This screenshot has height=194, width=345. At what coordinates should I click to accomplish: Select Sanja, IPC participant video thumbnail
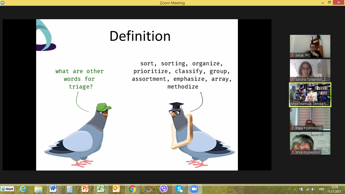pyautogui.click(x=310, y=46)
